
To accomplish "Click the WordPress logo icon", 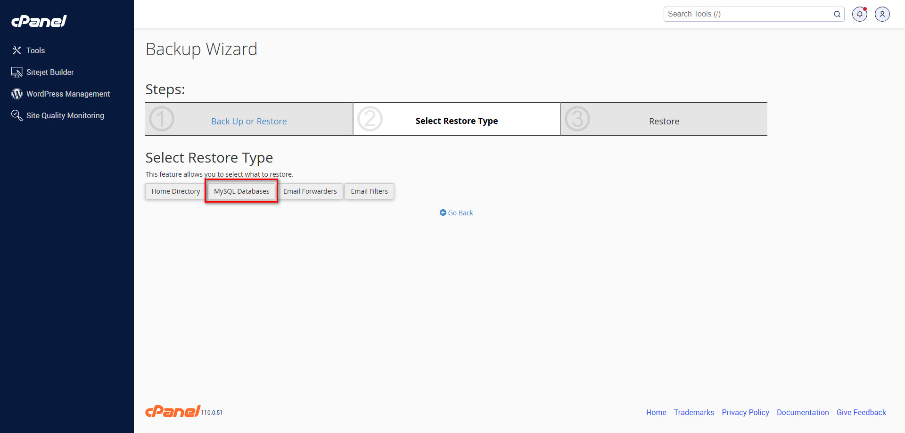I will click(17, 94).
